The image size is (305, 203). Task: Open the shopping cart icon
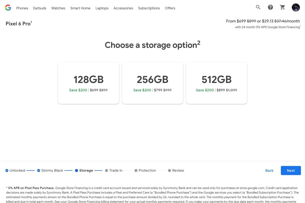pos(282,7)
